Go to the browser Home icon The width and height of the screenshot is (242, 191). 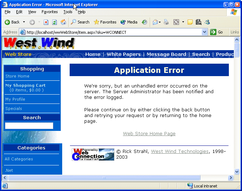[x=63, y=22]
